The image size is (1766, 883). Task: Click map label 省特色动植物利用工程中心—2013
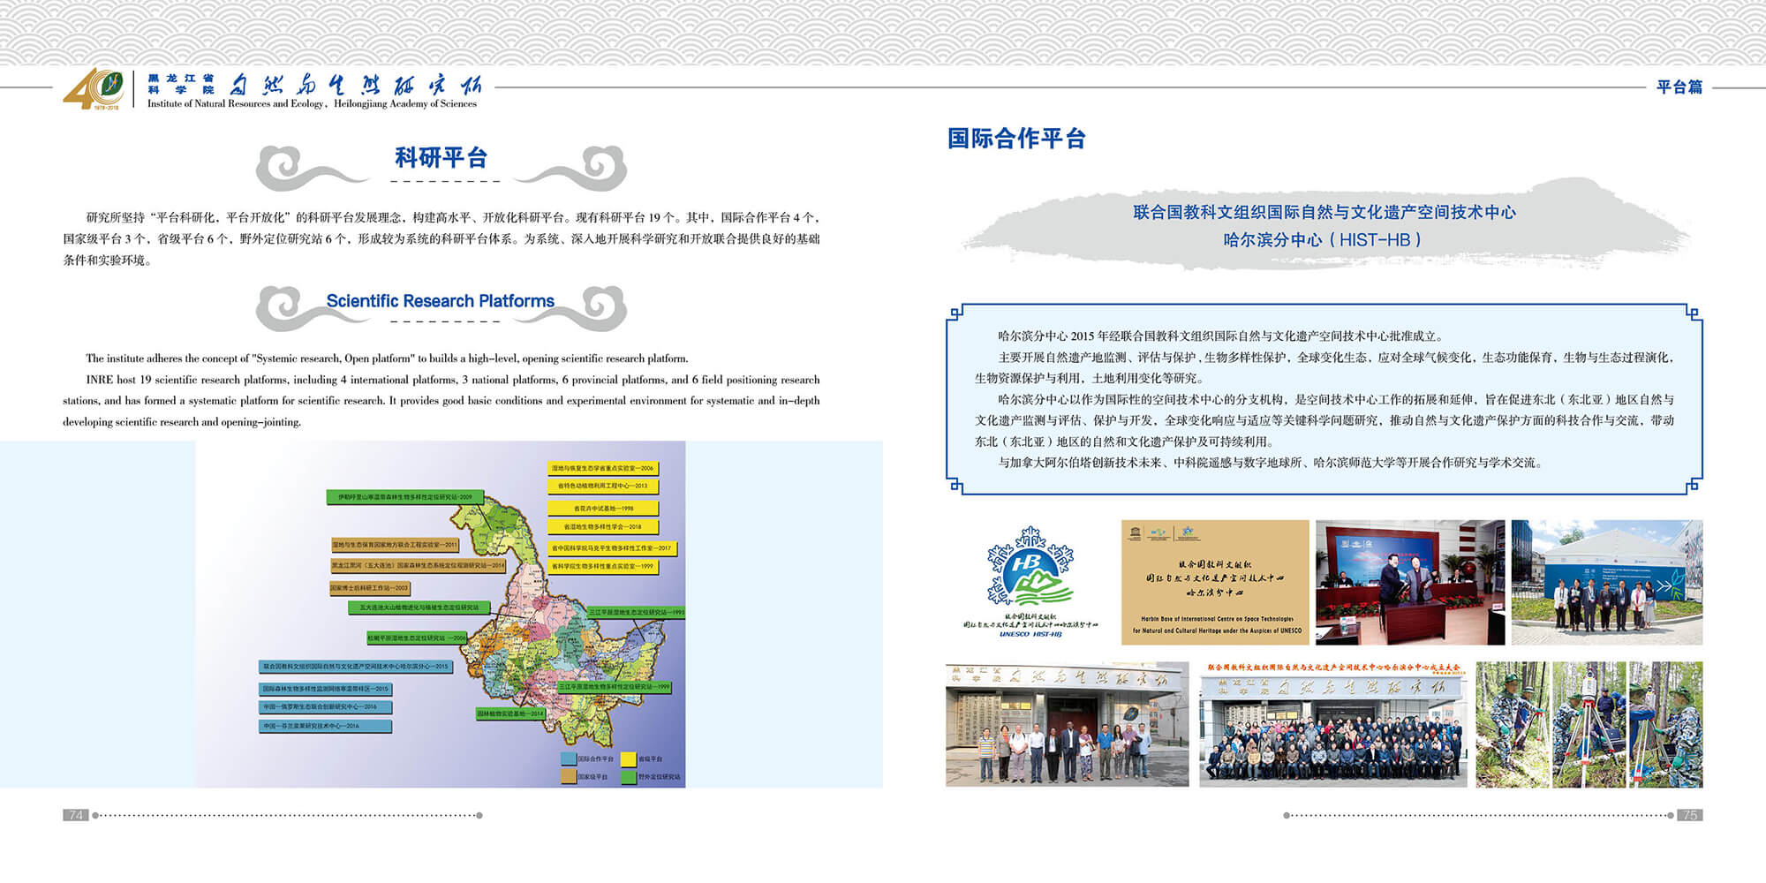pos(603,486)
